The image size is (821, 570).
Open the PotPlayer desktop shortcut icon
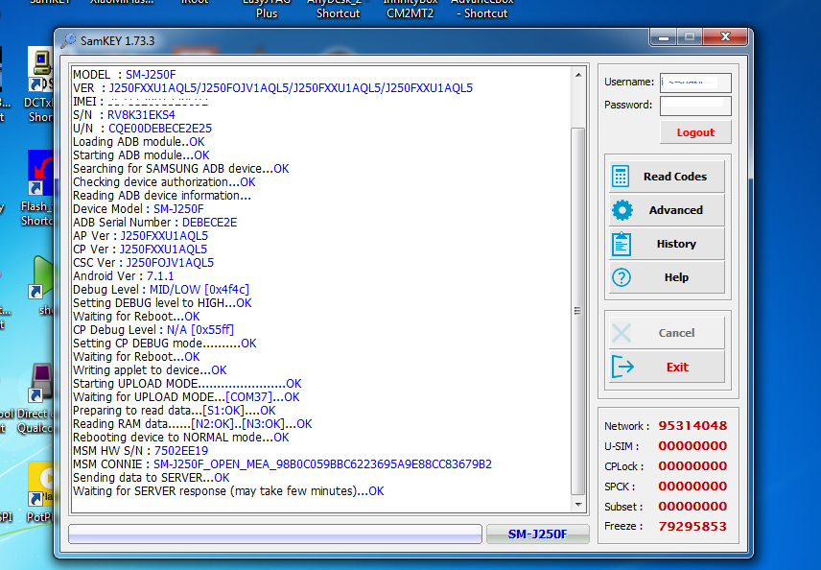tap(41, 485)
